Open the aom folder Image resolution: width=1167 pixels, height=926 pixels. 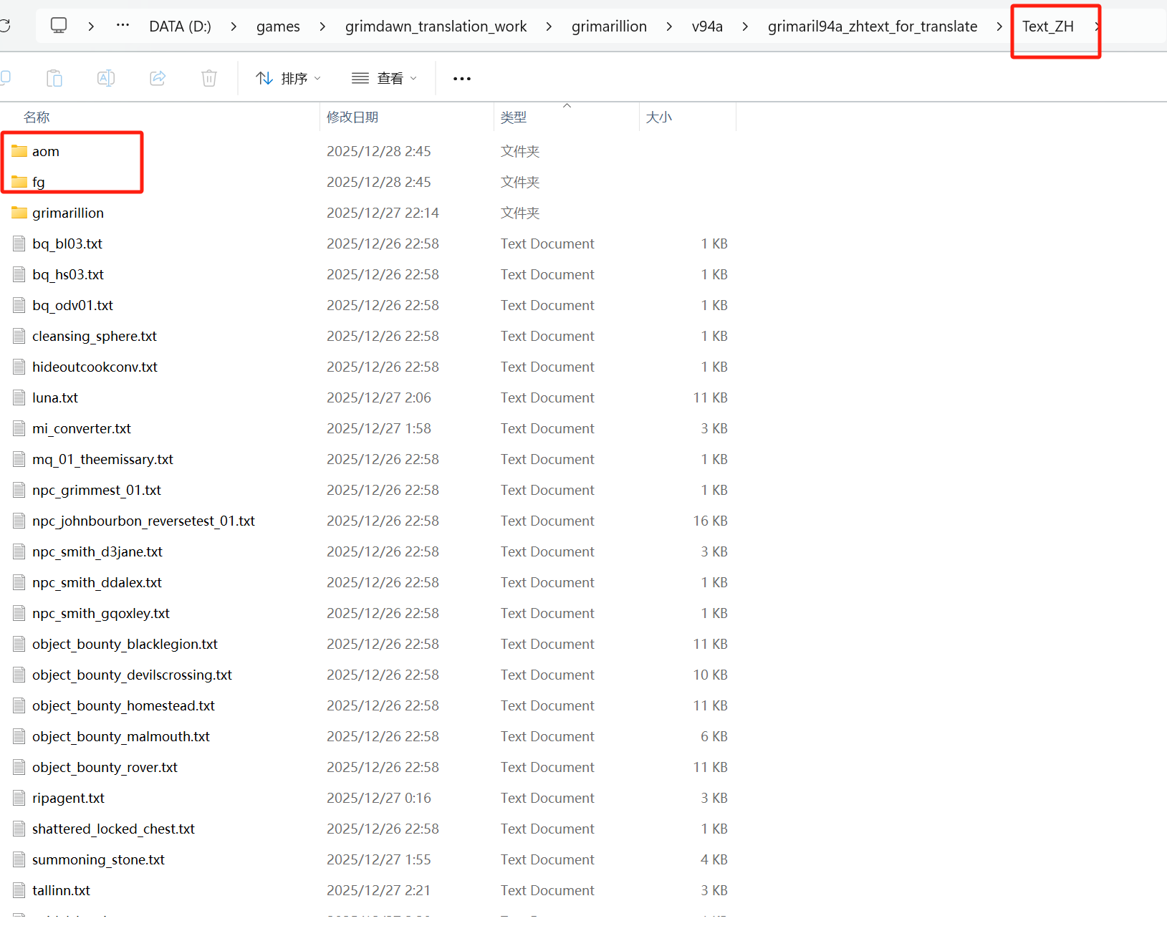(45, 151)
